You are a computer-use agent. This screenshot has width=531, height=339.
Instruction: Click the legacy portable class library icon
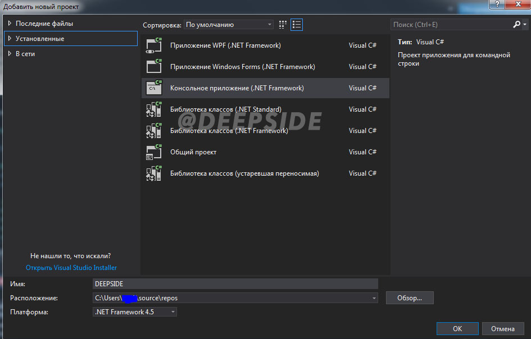(153, 173)
